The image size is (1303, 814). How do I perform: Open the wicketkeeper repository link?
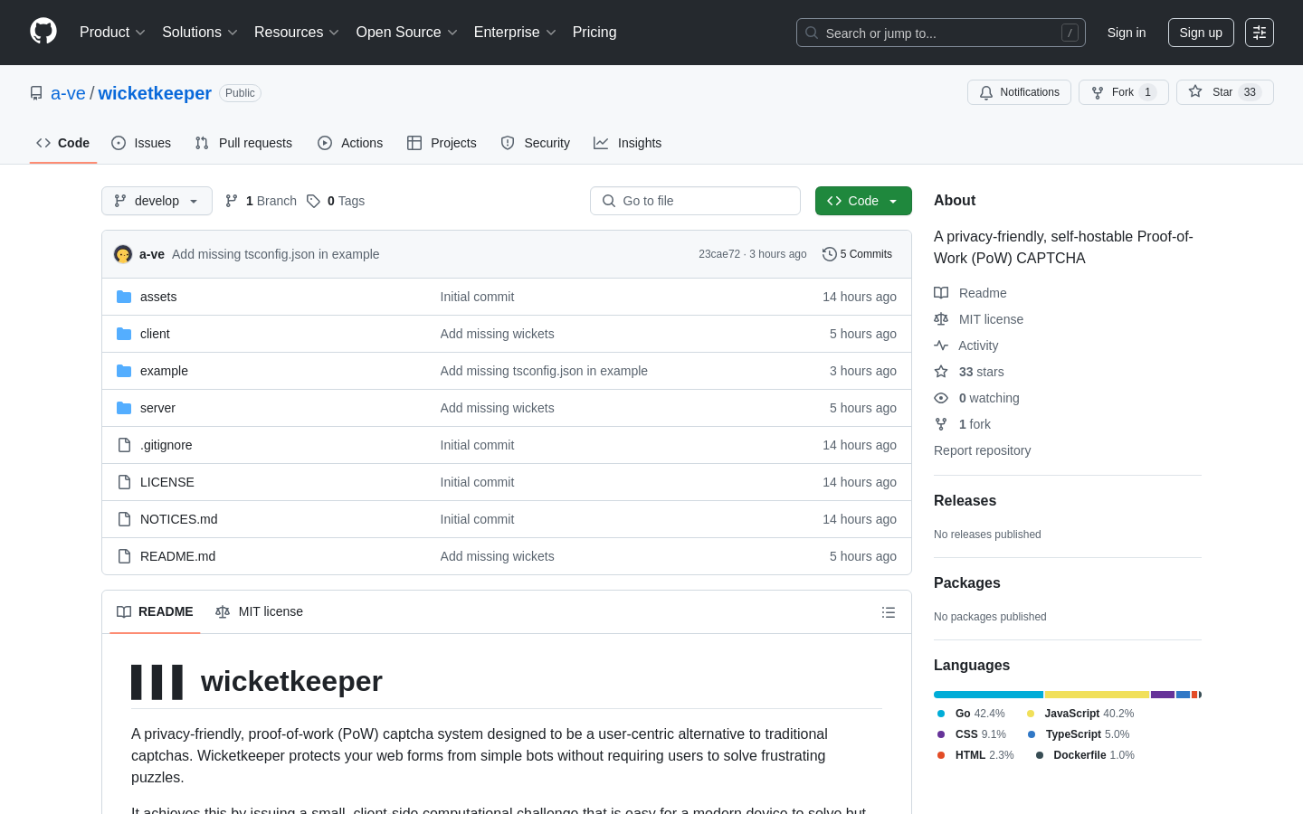pos(155,93)
